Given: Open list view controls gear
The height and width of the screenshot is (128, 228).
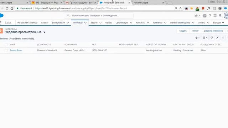Looking at the screenshot, I should pos(197,38).
